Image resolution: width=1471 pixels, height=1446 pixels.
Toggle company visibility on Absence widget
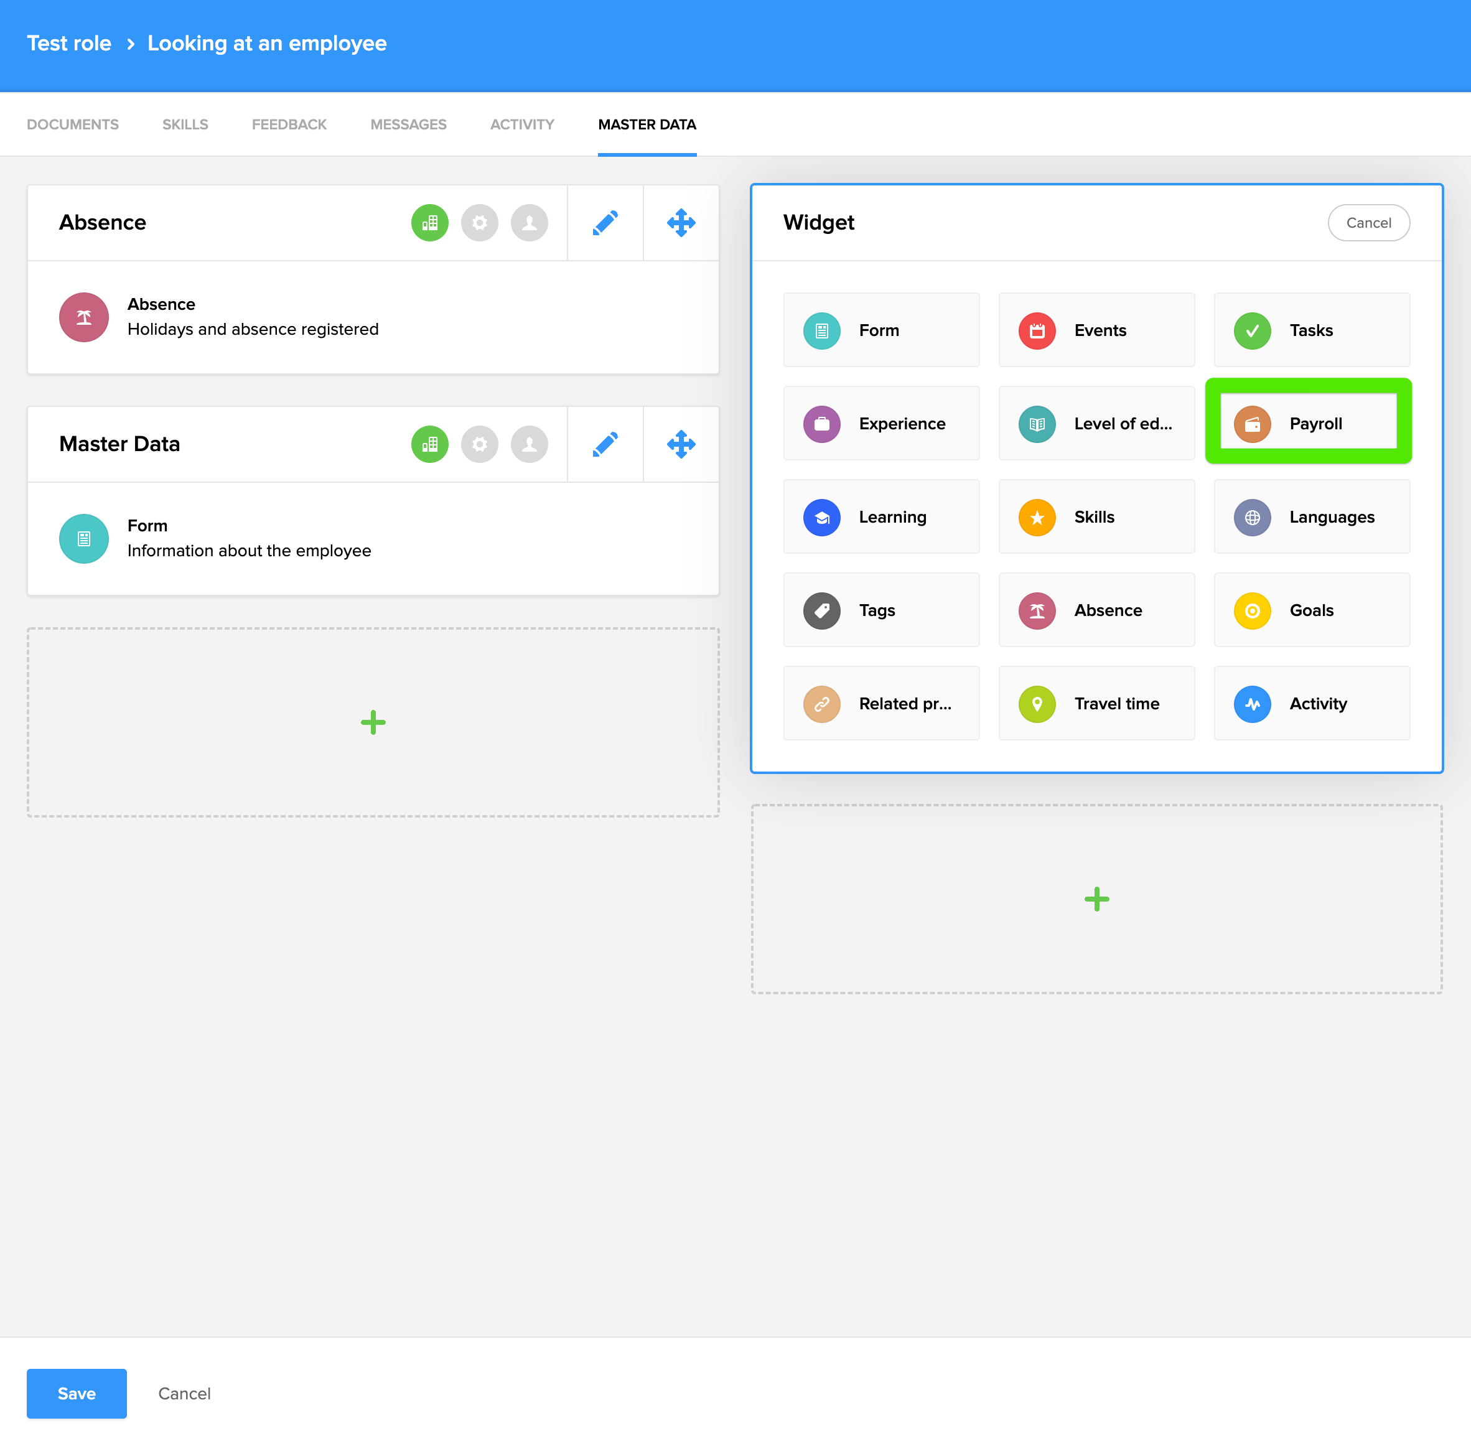430,223
